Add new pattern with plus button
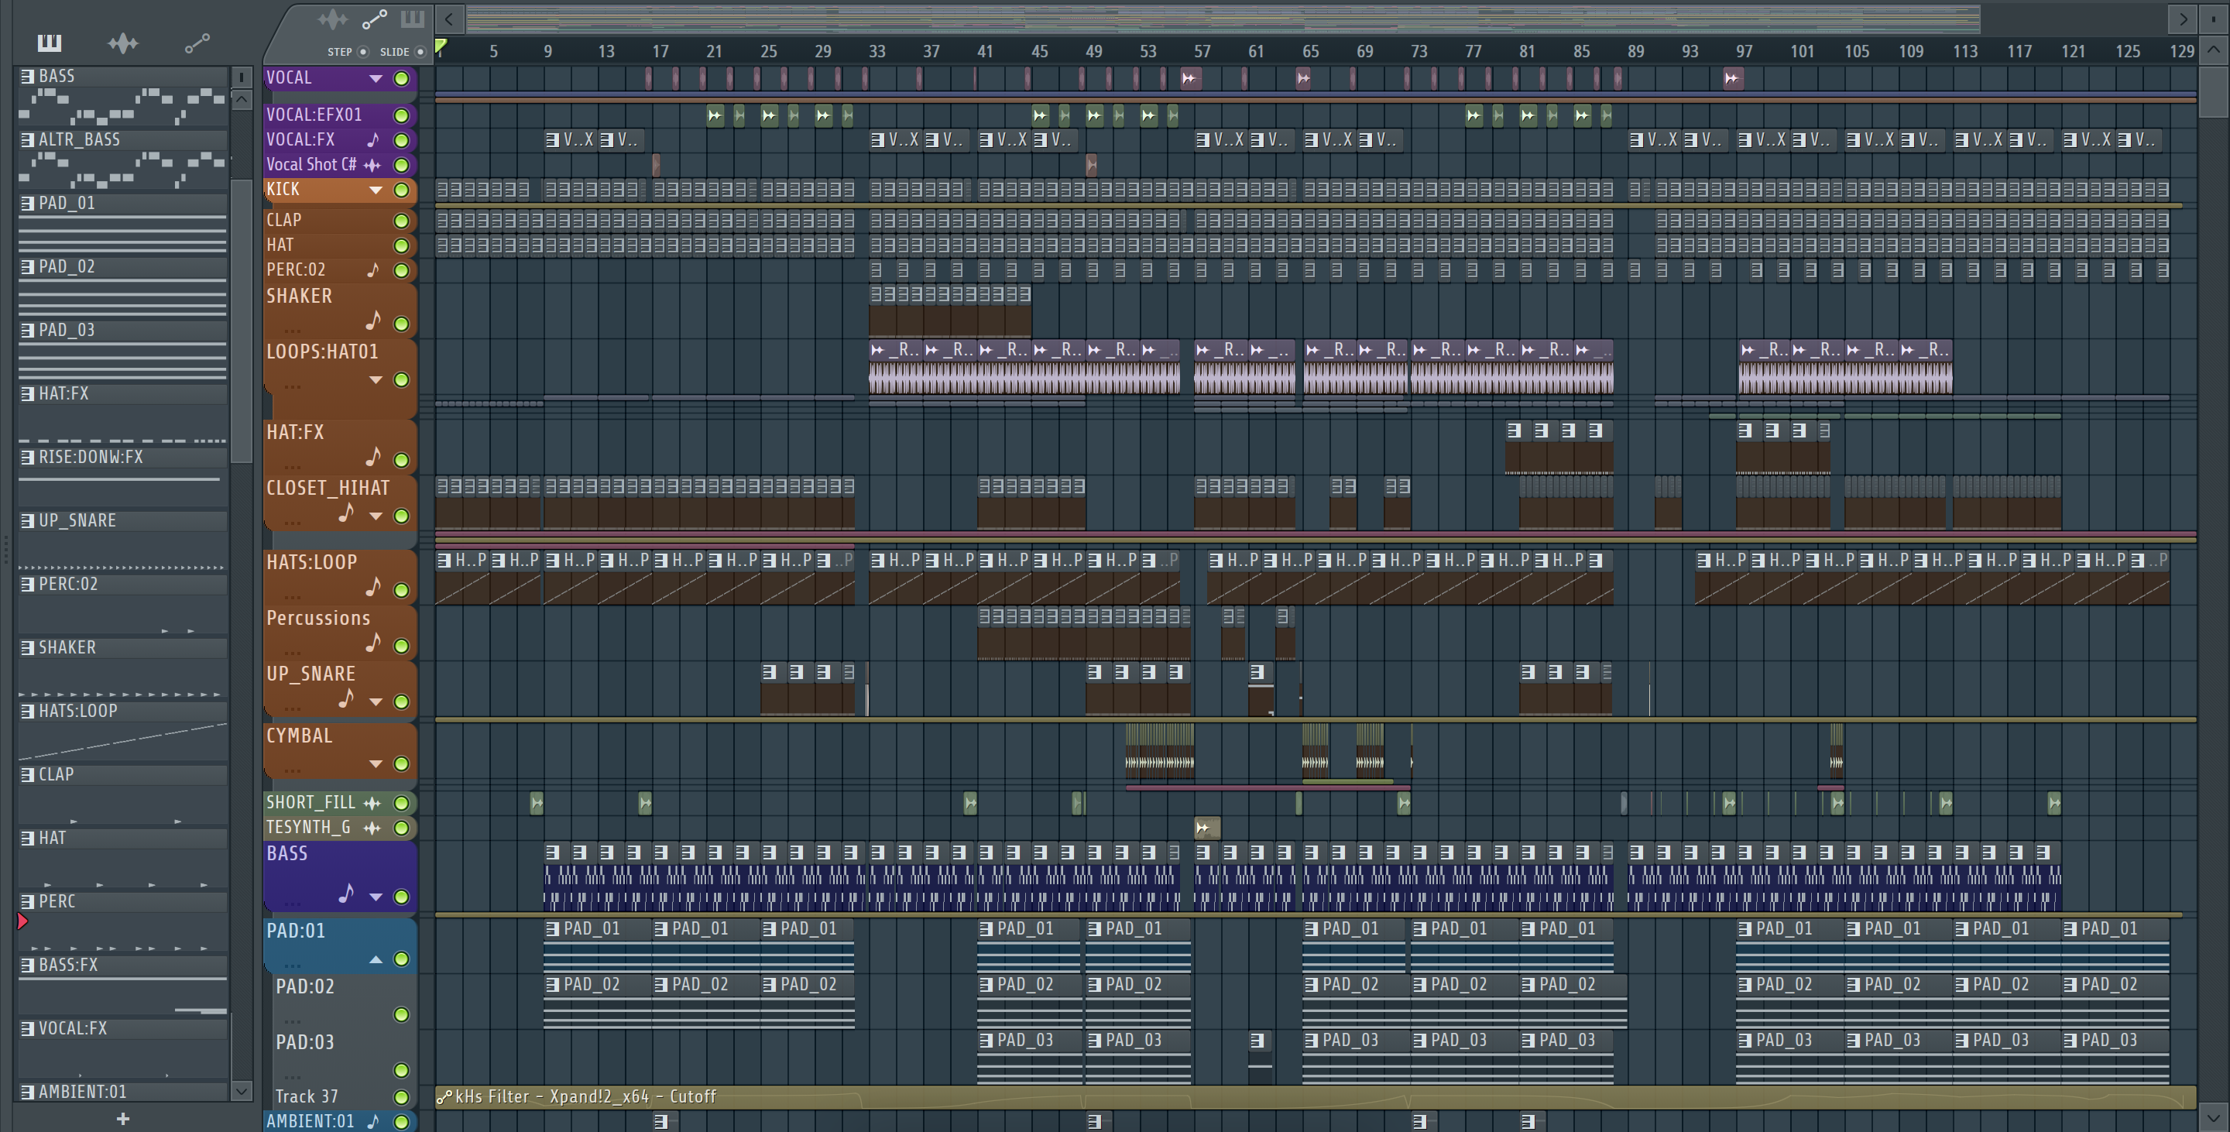Viewport: 2230px width, 1132px height. point(123,1119)
